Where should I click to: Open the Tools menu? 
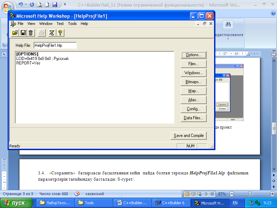click(x=72, y=24)
